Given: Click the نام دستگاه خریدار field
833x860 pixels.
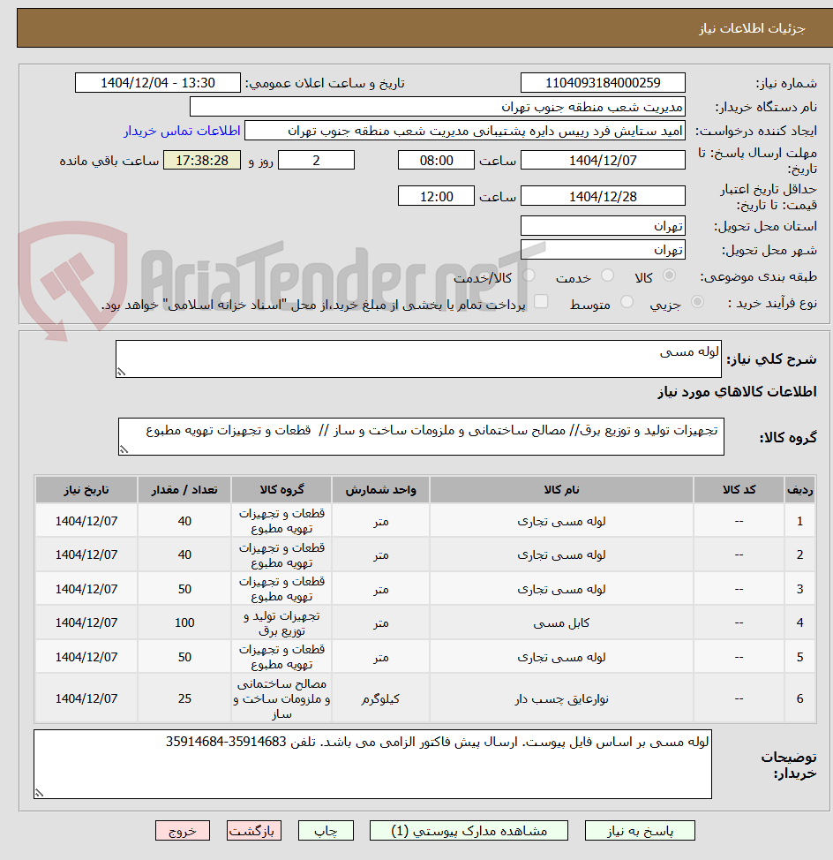Looking at the screenshot, I should [438, 107].
